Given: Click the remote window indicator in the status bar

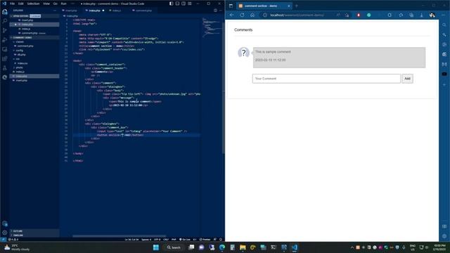Looking at the screenshot, I should 3,239.
